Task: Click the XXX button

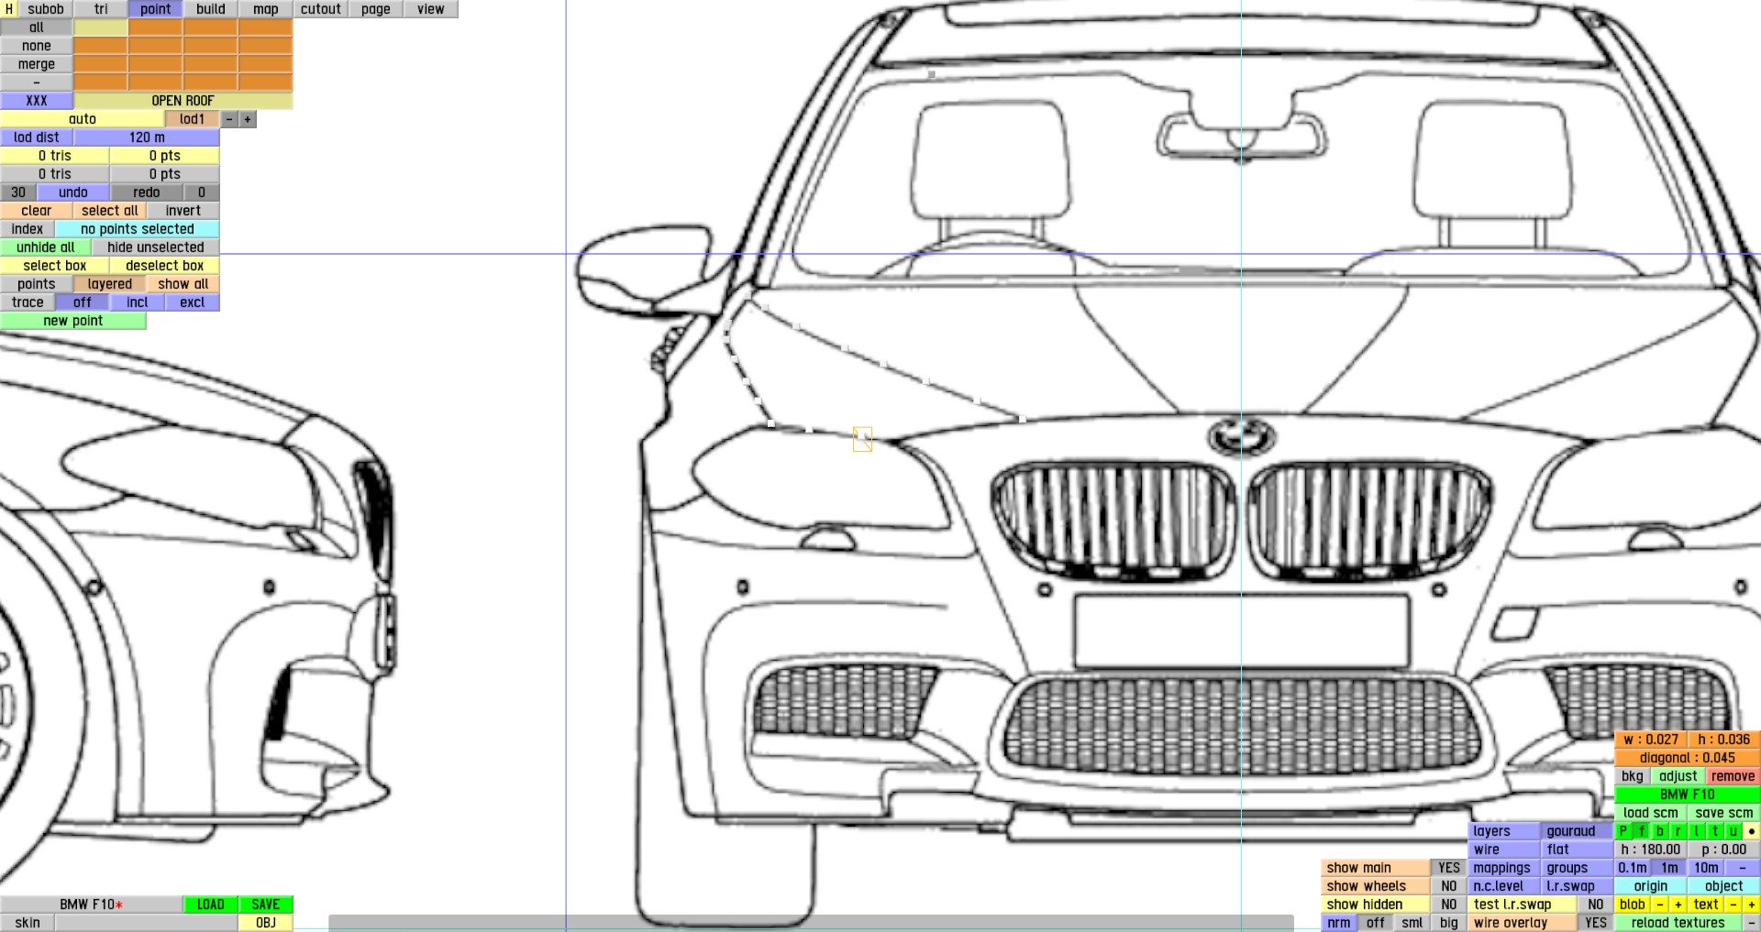Action: [x=37, y=101]
